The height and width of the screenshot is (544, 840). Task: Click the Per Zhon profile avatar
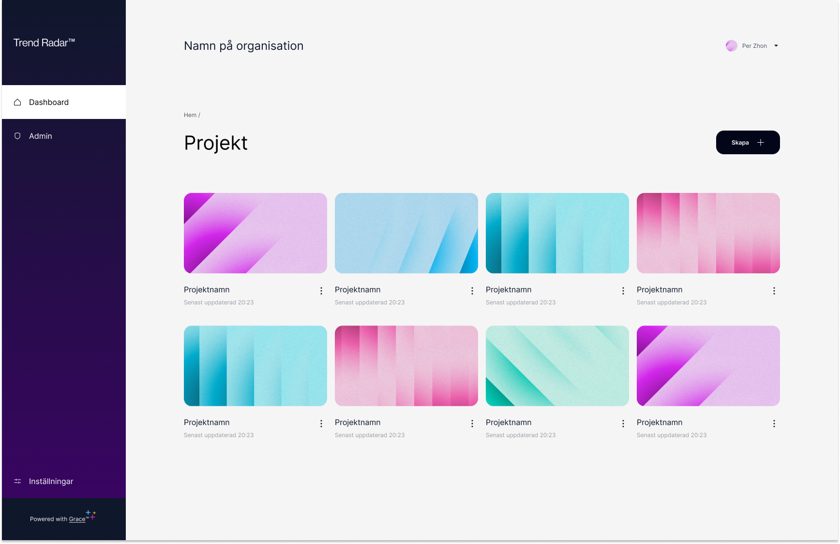pyautogui.click(x=731, y=45)
